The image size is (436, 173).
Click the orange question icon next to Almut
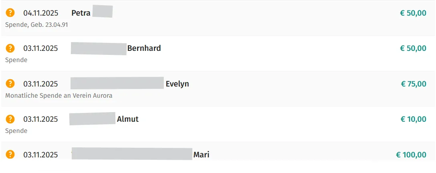pos(10,119)
